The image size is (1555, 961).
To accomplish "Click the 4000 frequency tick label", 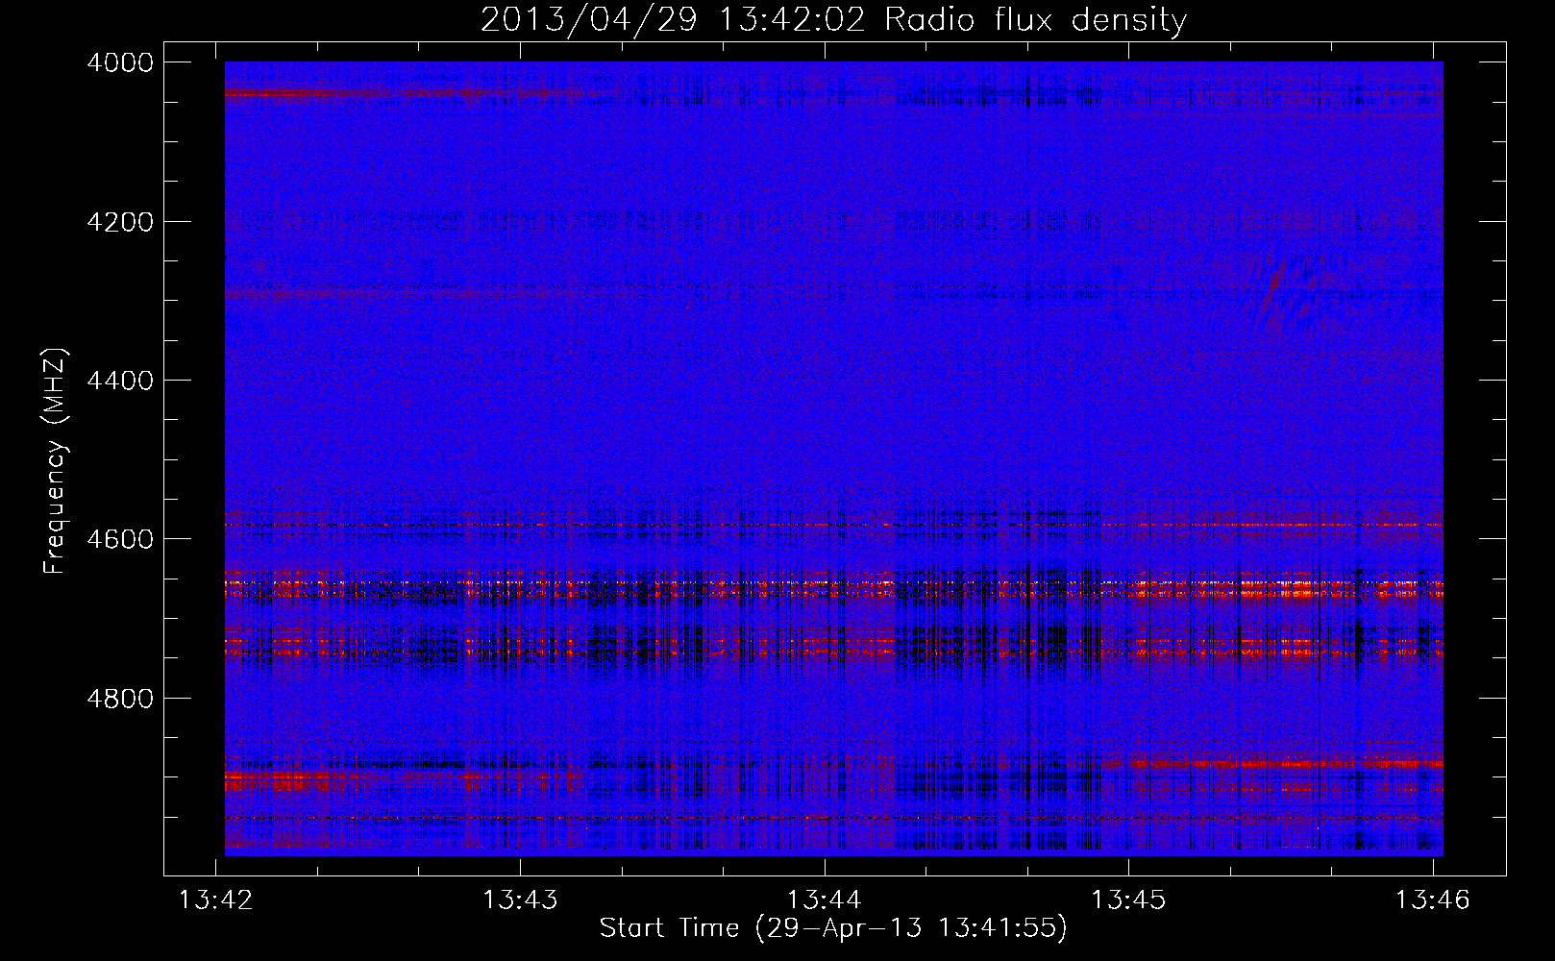I will [120, 62].
